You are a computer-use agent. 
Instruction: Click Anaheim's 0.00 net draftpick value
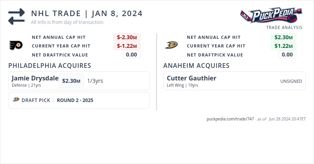pyautogui.click(x=287, y=55)
